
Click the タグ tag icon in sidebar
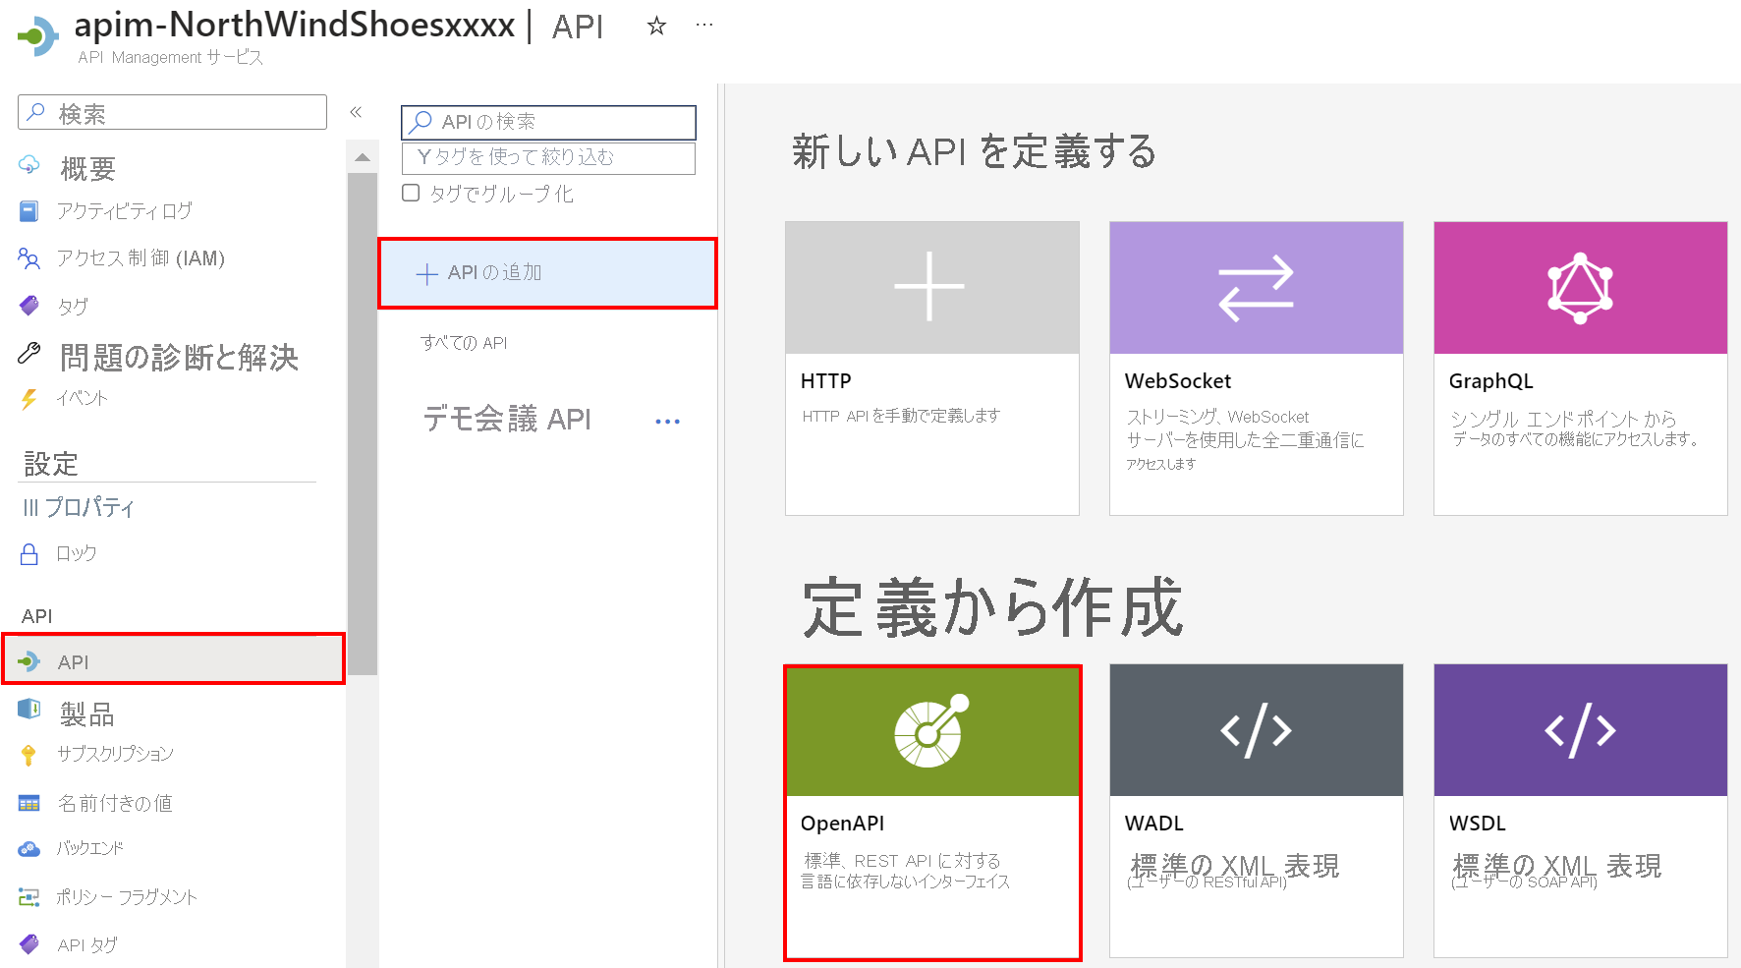click(29, 306)
